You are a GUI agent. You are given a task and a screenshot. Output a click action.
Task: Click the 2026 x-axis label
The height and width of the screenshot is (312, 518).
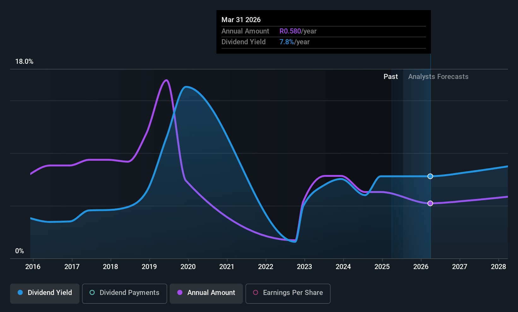(x=421, y=267)
